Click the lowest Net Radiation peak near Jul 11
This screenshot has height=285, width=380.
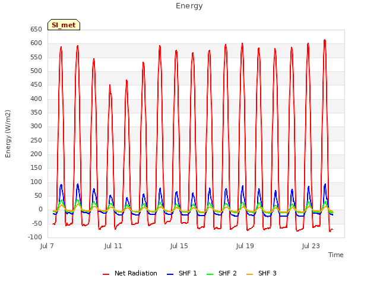pos(110,85)
